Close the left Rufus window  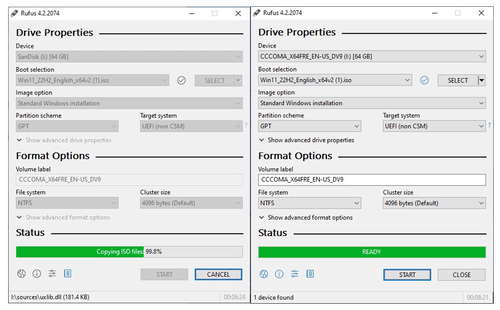[238, 13]
